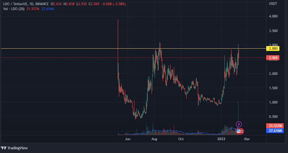Click the H2.838 high price value
This screenshot has height=153, width=288.
[69, 4]
